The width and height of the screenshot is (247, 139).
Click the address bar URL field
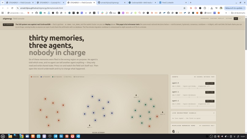coord(101,8)
